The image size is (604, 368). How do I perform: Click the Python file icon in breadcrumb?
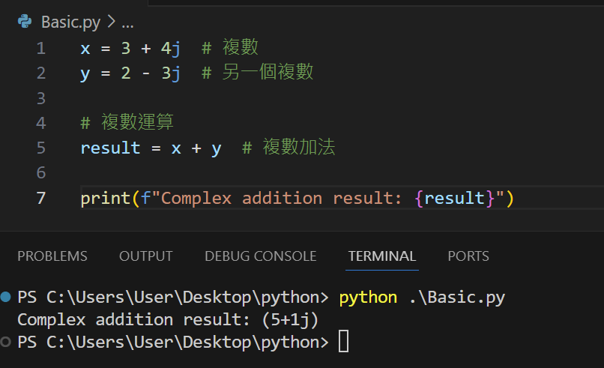pyautogui.click(x=25, y=22)
